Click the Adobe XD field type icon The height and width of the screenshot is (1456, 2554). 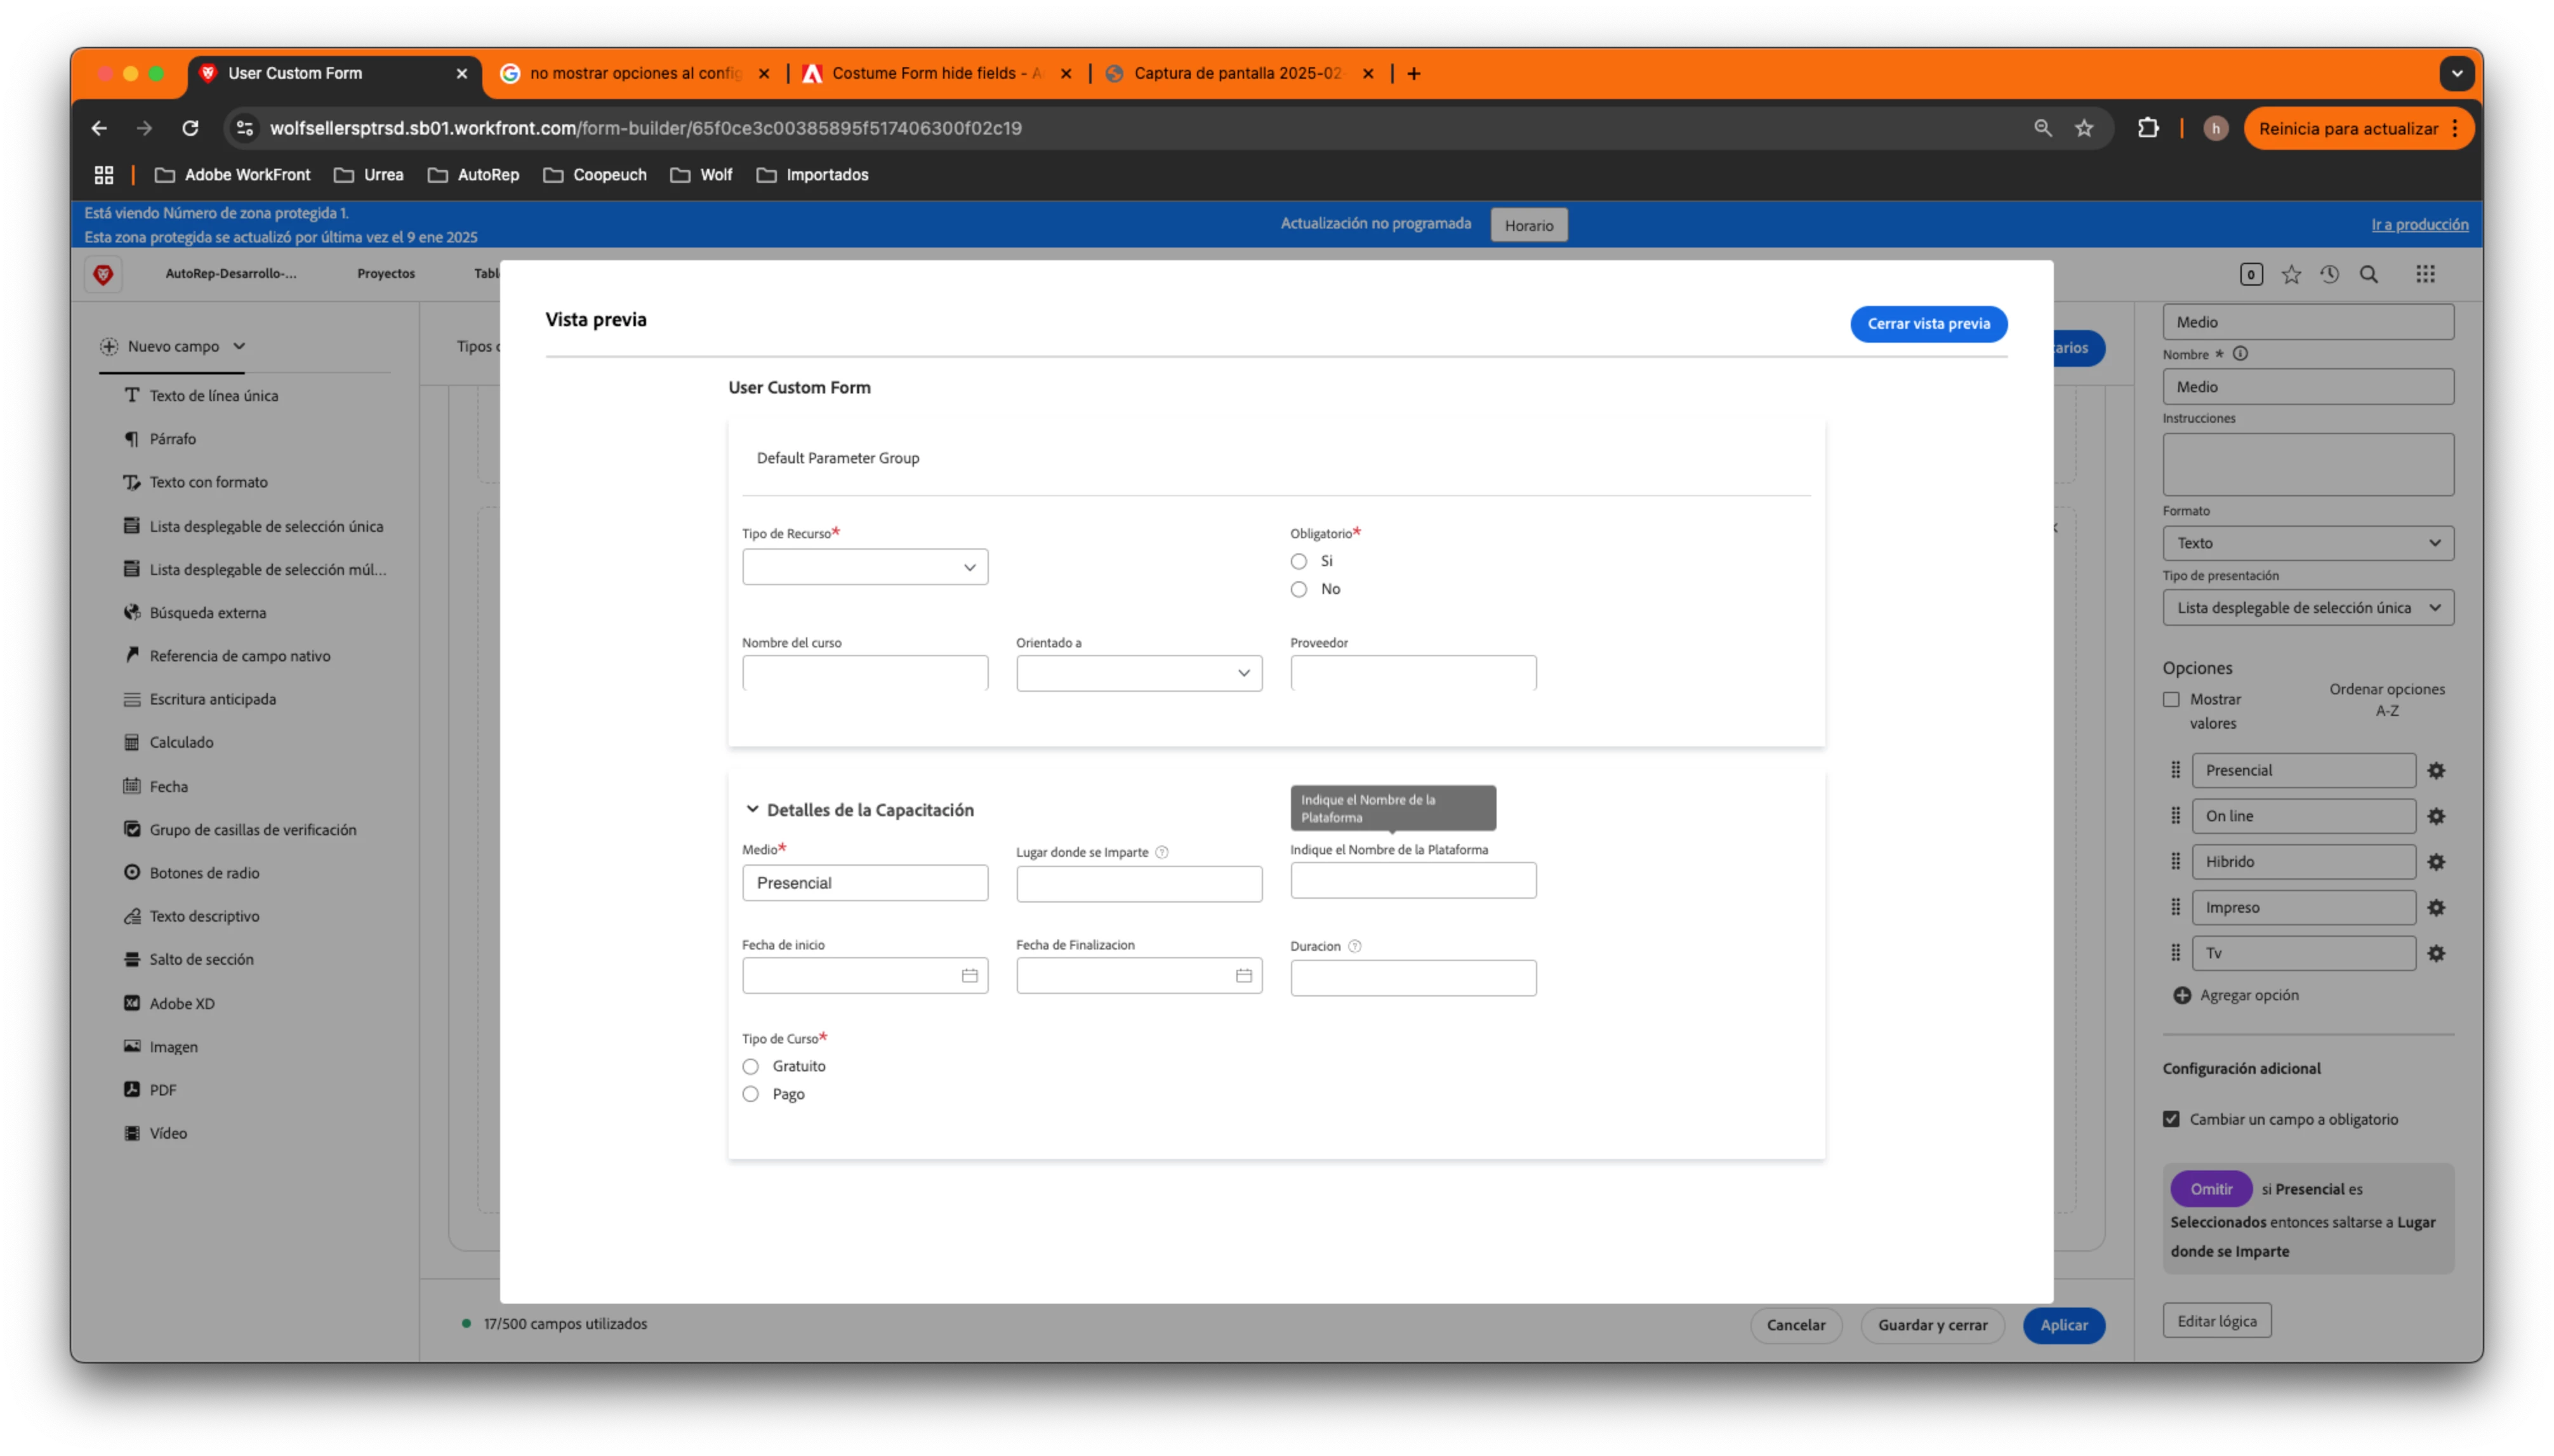pyautogui.click(x=132, y=1003)
